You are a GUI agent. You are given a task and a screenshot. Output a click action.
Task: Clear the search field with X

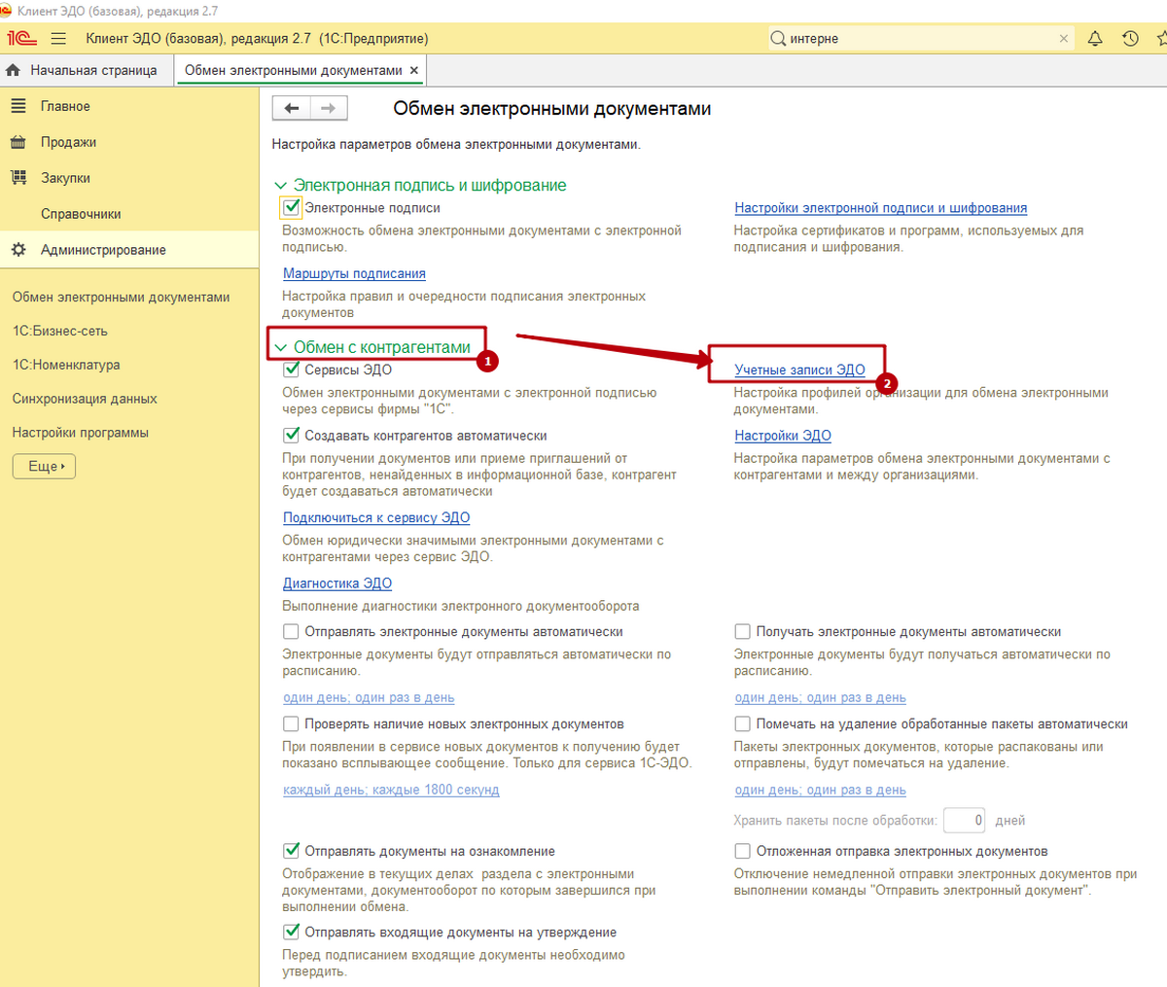(1064, 39)
